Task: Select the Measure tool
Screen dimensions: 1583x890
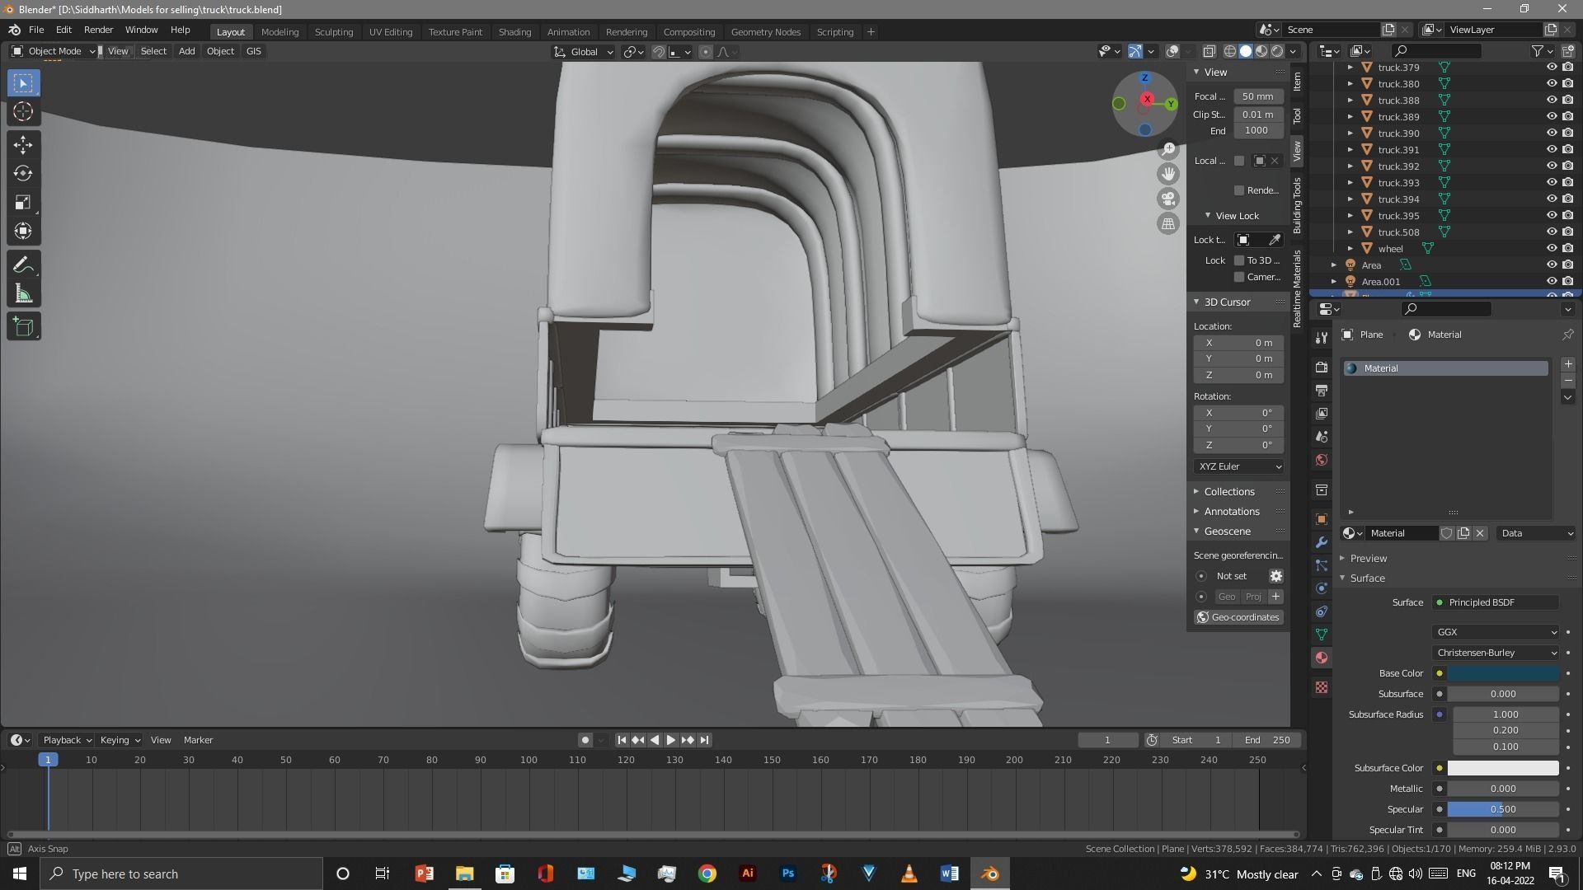Action: point(23,294)
